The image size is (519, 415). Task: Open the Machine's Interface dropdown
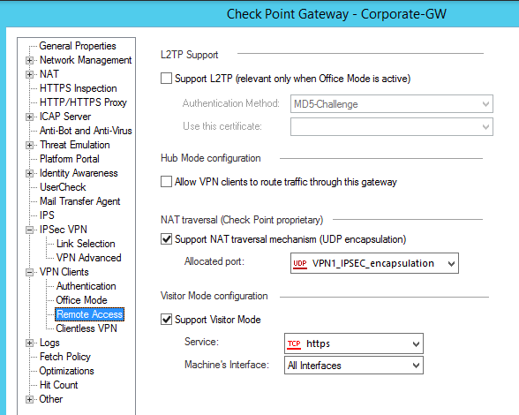(x=353, y=365)
